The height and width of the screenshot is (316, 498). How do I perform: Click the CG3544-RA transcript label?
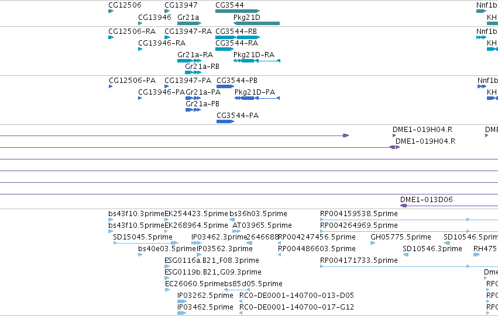[x=236, y=43]
